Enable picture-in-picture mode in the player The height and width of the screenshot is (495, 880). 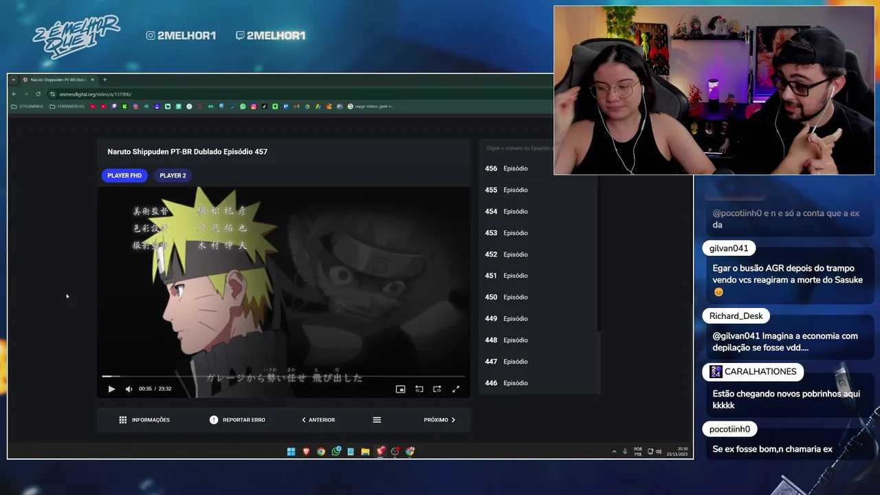(x=400, y=389)
